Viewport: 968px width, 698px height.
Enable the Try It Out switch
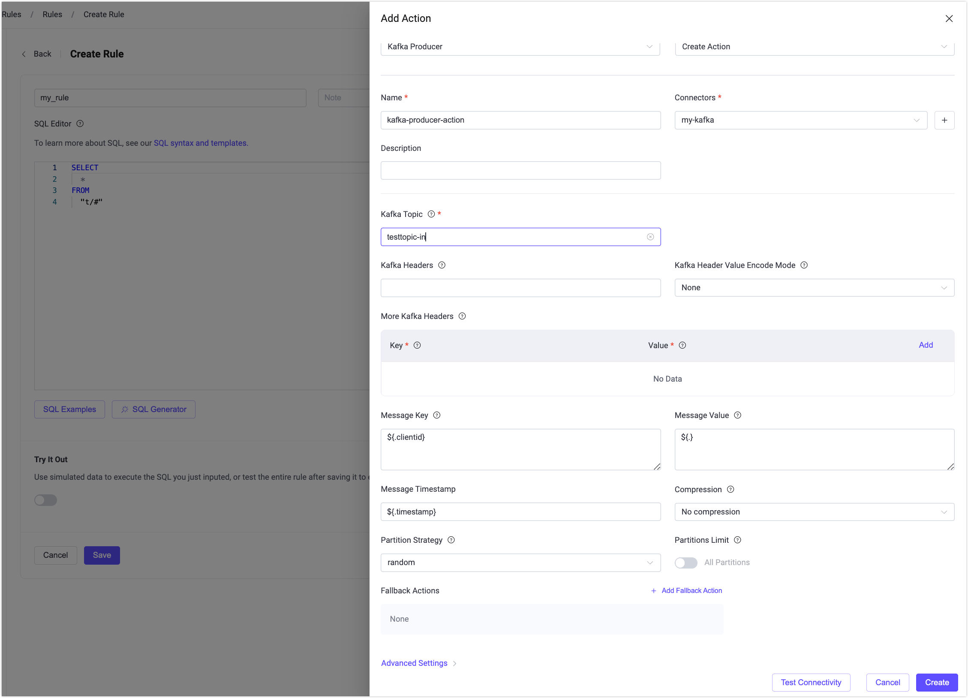46,500
